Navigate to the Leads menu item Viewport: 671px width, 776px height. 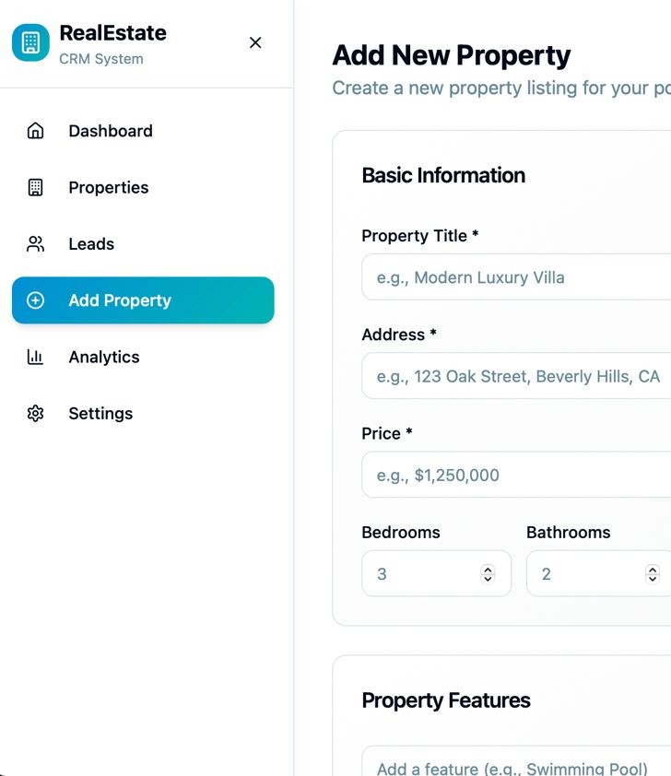pos(90,243)
